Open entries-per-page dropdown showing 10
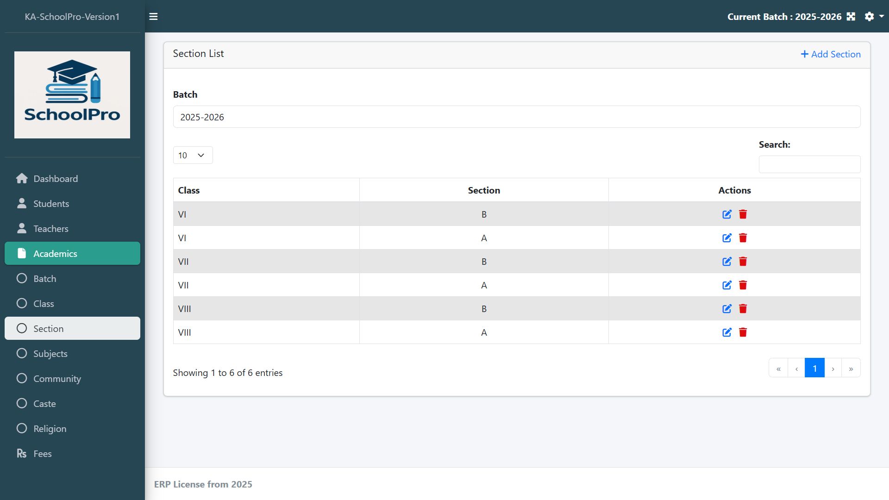889x500 pixels. (193, 155)
